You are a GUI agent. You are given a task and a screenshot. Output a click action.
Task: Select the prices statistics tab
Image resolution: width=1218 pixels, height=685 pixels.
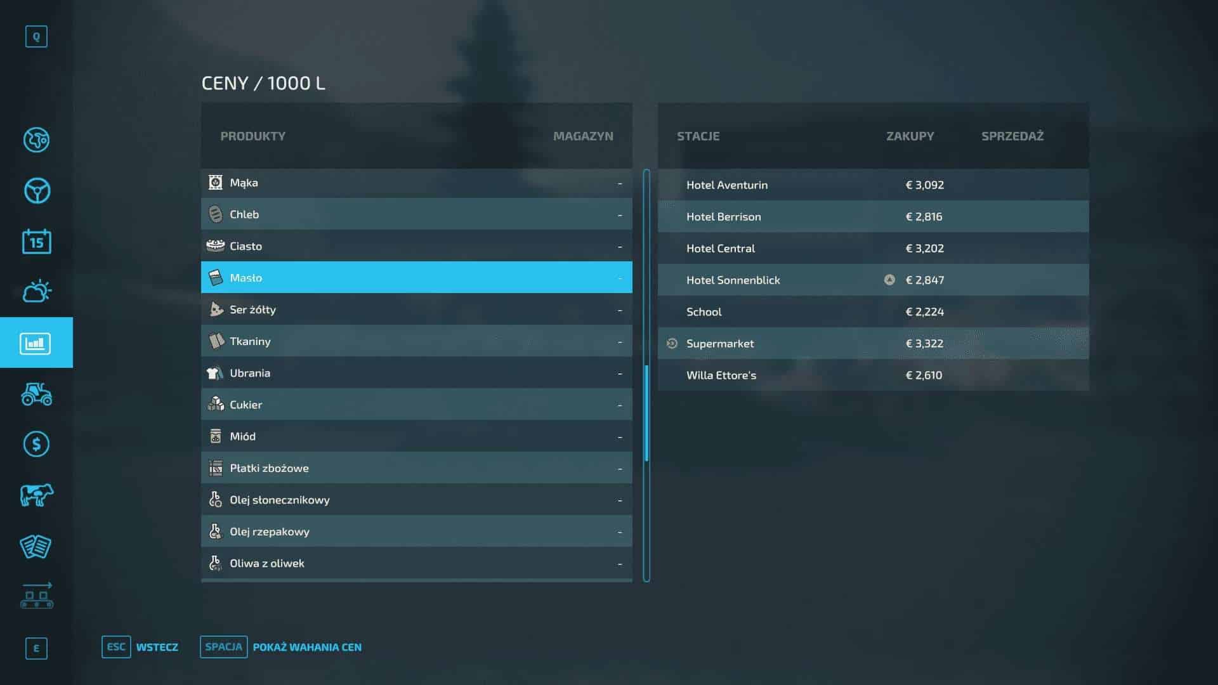(x=36, y=343)
